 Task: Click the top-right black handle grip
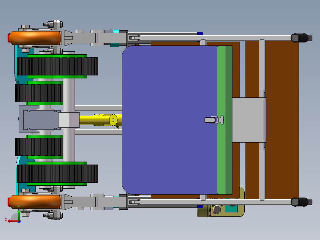[x=300, y=38]
